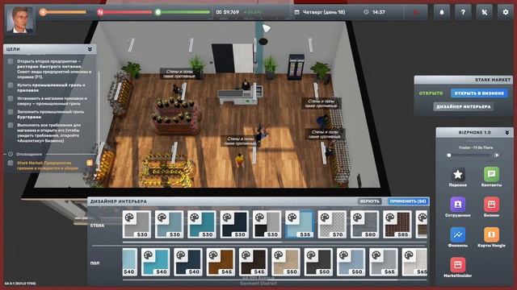Click the drinks fridge by the back wall
Screen dimensions: 517x290
click(x=296, y=67)
